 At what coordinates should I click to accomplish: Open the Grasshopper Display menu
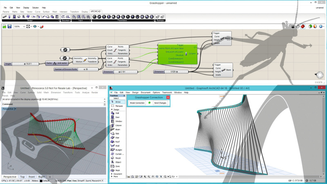26,8
